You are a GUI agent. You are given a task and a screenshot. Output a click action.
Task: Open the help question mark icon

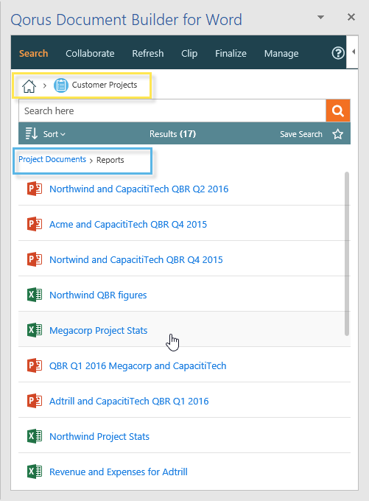[x=337, y=53]
